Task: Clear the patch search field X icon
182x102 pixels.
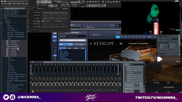Action: 85,40
